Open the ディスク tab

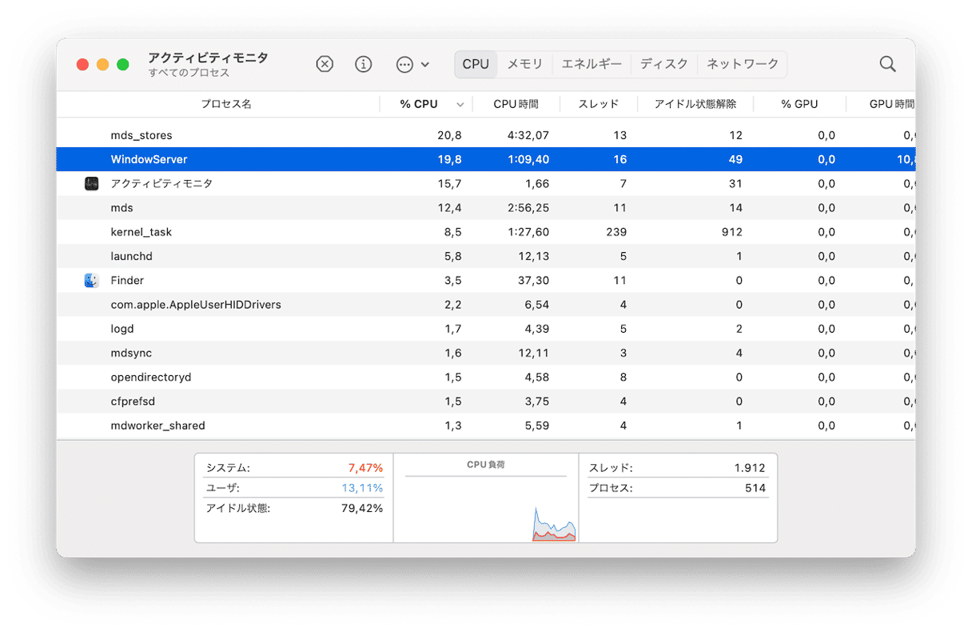click(664, 65)
